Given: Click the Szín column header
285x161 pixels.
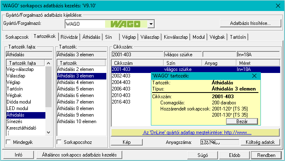Looking at the screenshot, I should pyautogui.click(x=183, y=63).
